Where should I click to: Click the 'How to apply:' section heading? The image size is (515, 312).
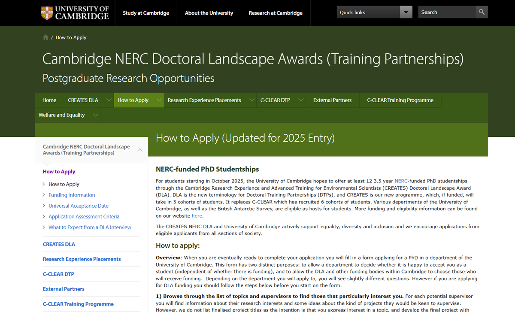[x=178, y=246]
